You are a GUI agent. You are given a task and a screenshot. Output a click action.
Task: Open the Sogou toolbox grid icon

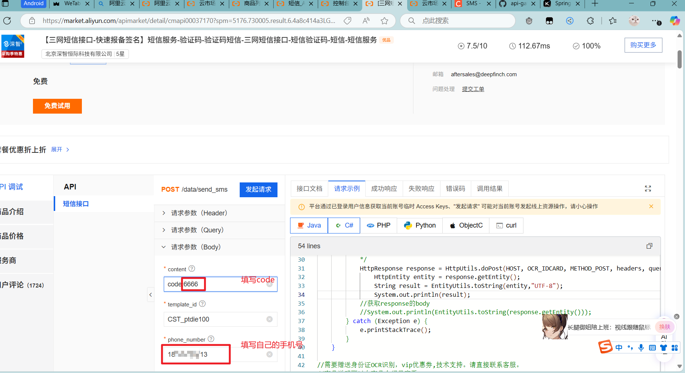[x=675, y=347]
